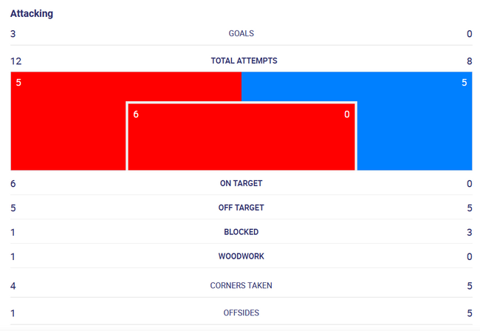Click away blocked value 3
The width and height of the screenshot is (480, 331).
pos(469,233)
